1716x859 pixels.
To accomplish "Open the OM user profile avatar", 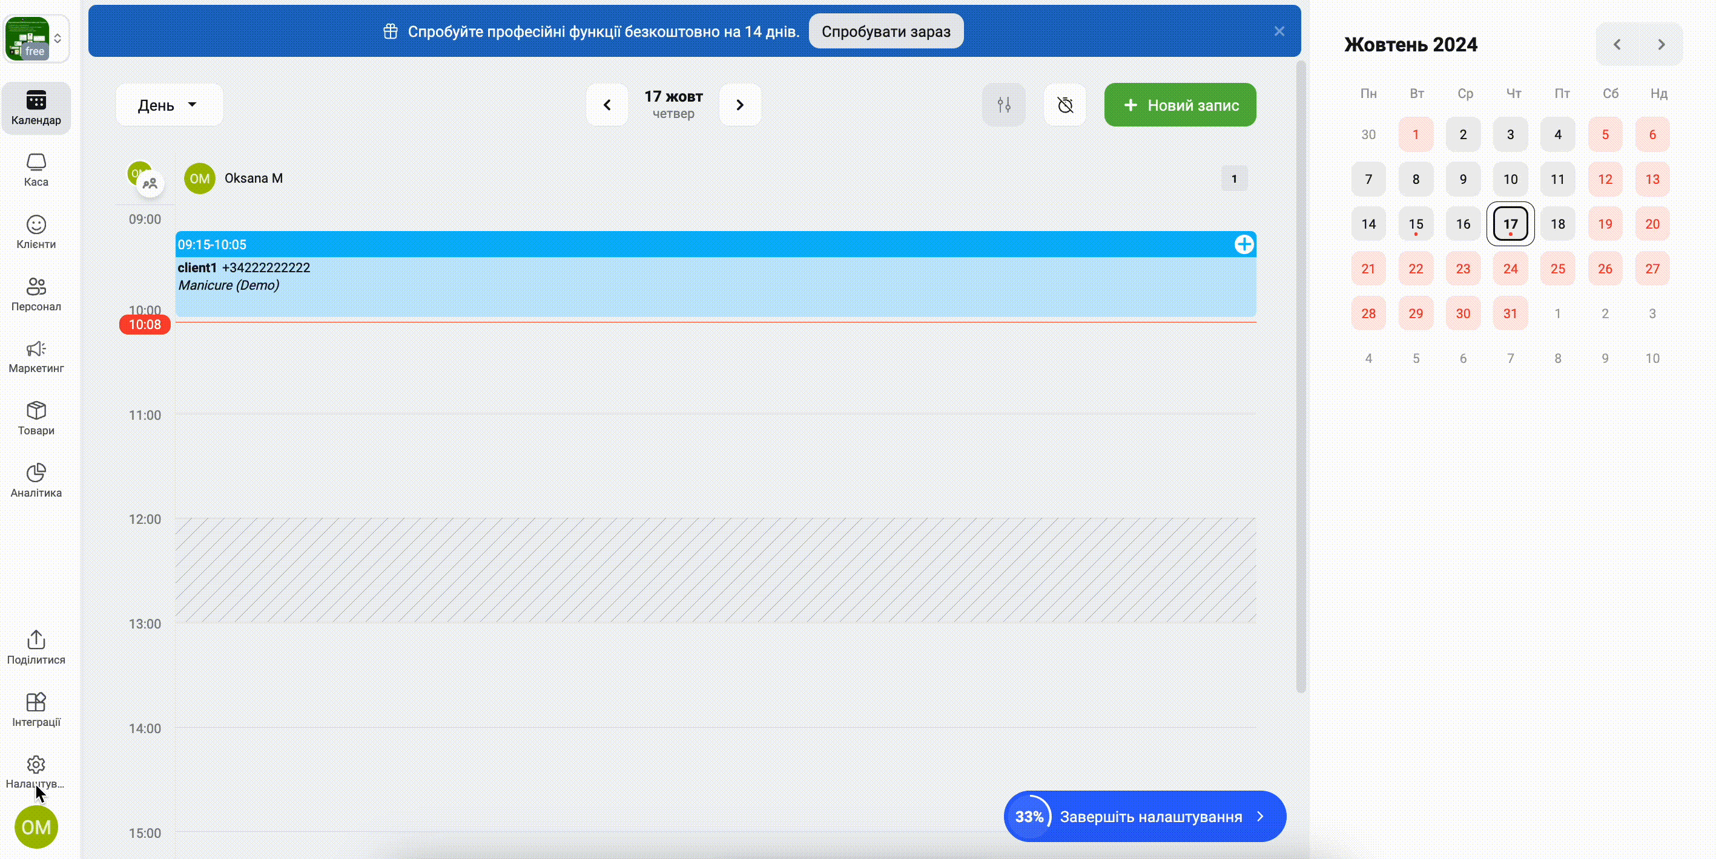I will pyautogui.click(x=36, y=827).
